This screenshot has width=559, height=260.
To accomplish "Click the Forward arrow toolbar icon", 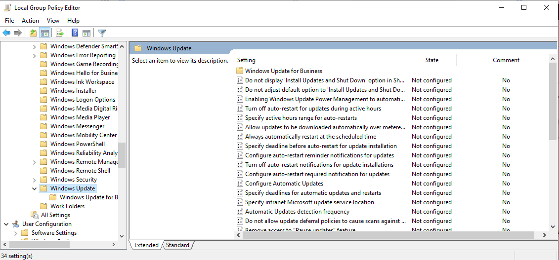I will tap(17, 33).
